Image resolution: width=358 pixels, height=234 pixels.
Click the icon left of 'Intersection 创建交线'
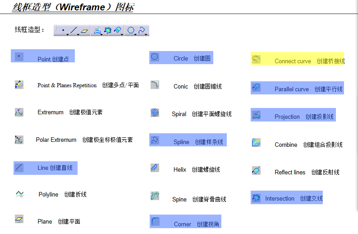256,198
